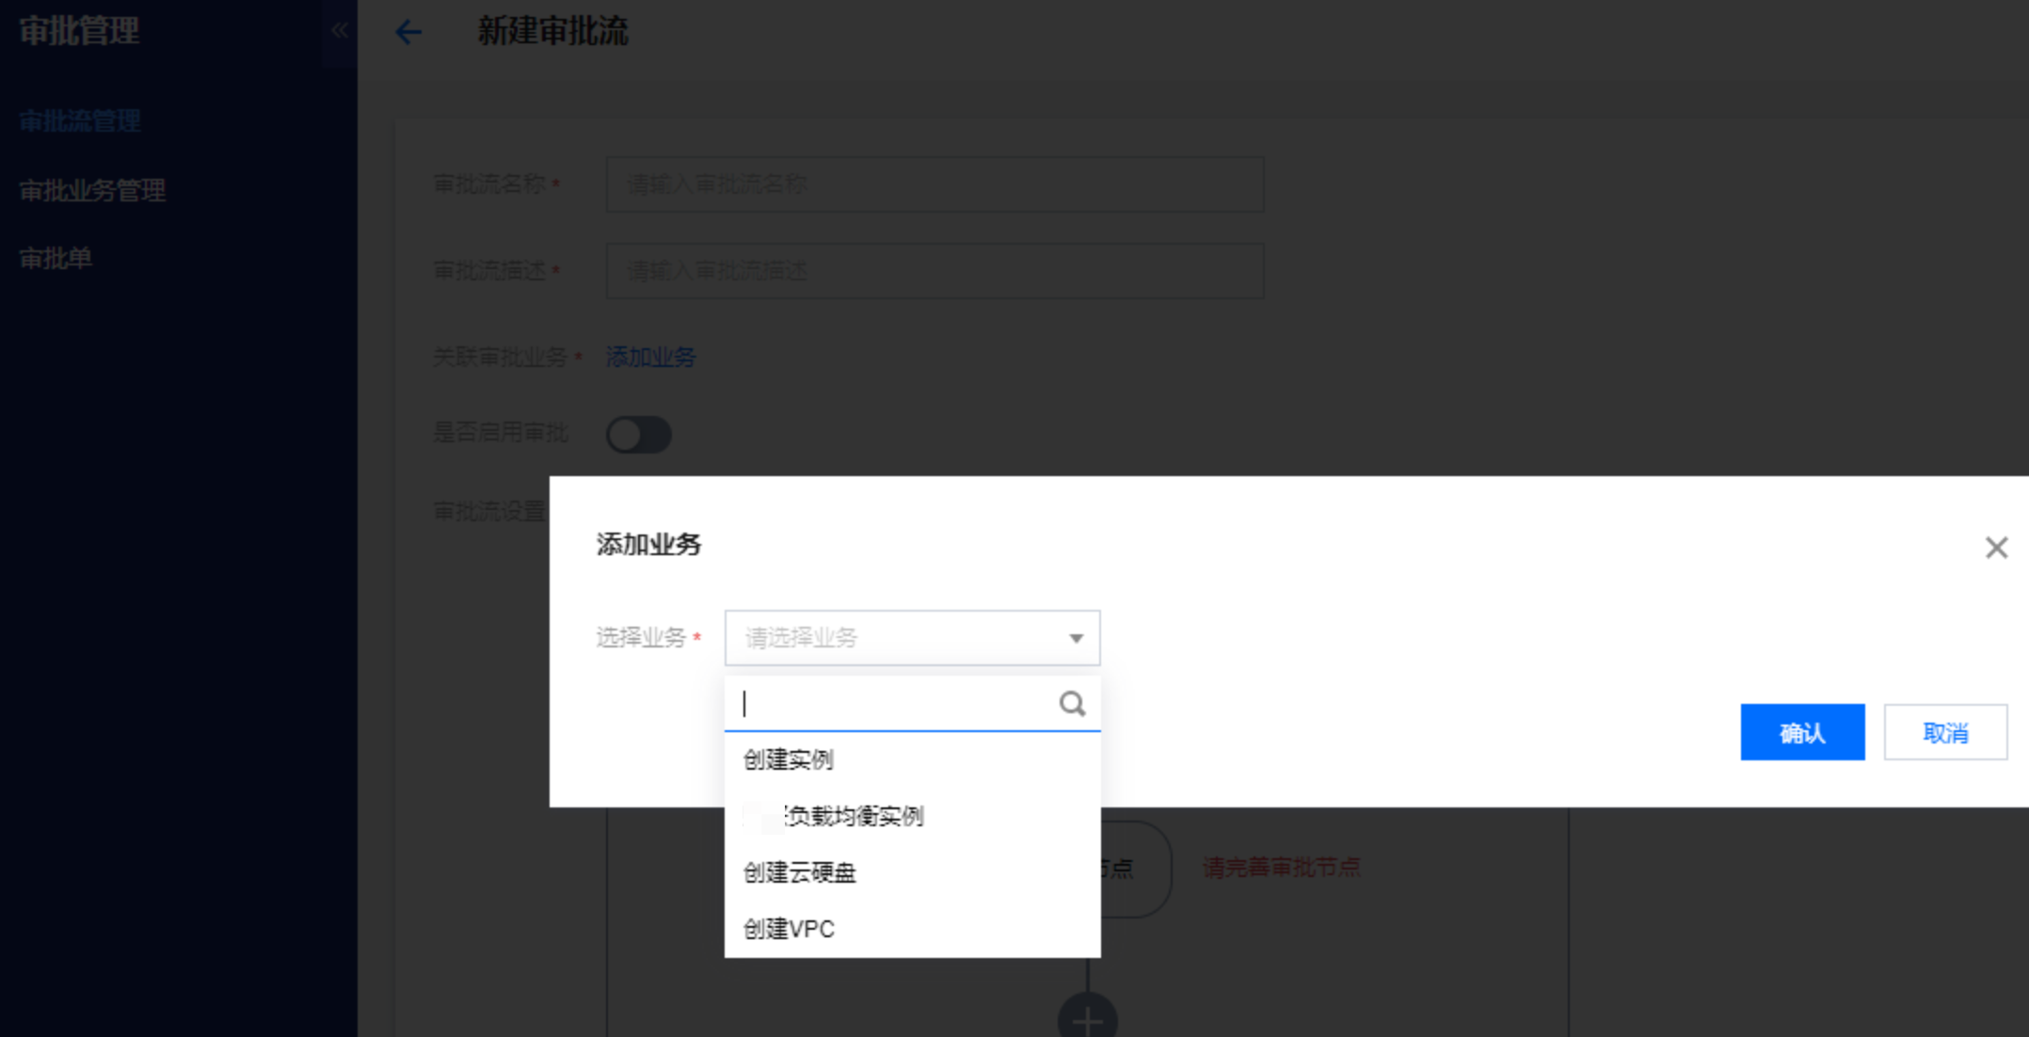
Task: Focus the dropdown search input field
Action: coord(894,704)
